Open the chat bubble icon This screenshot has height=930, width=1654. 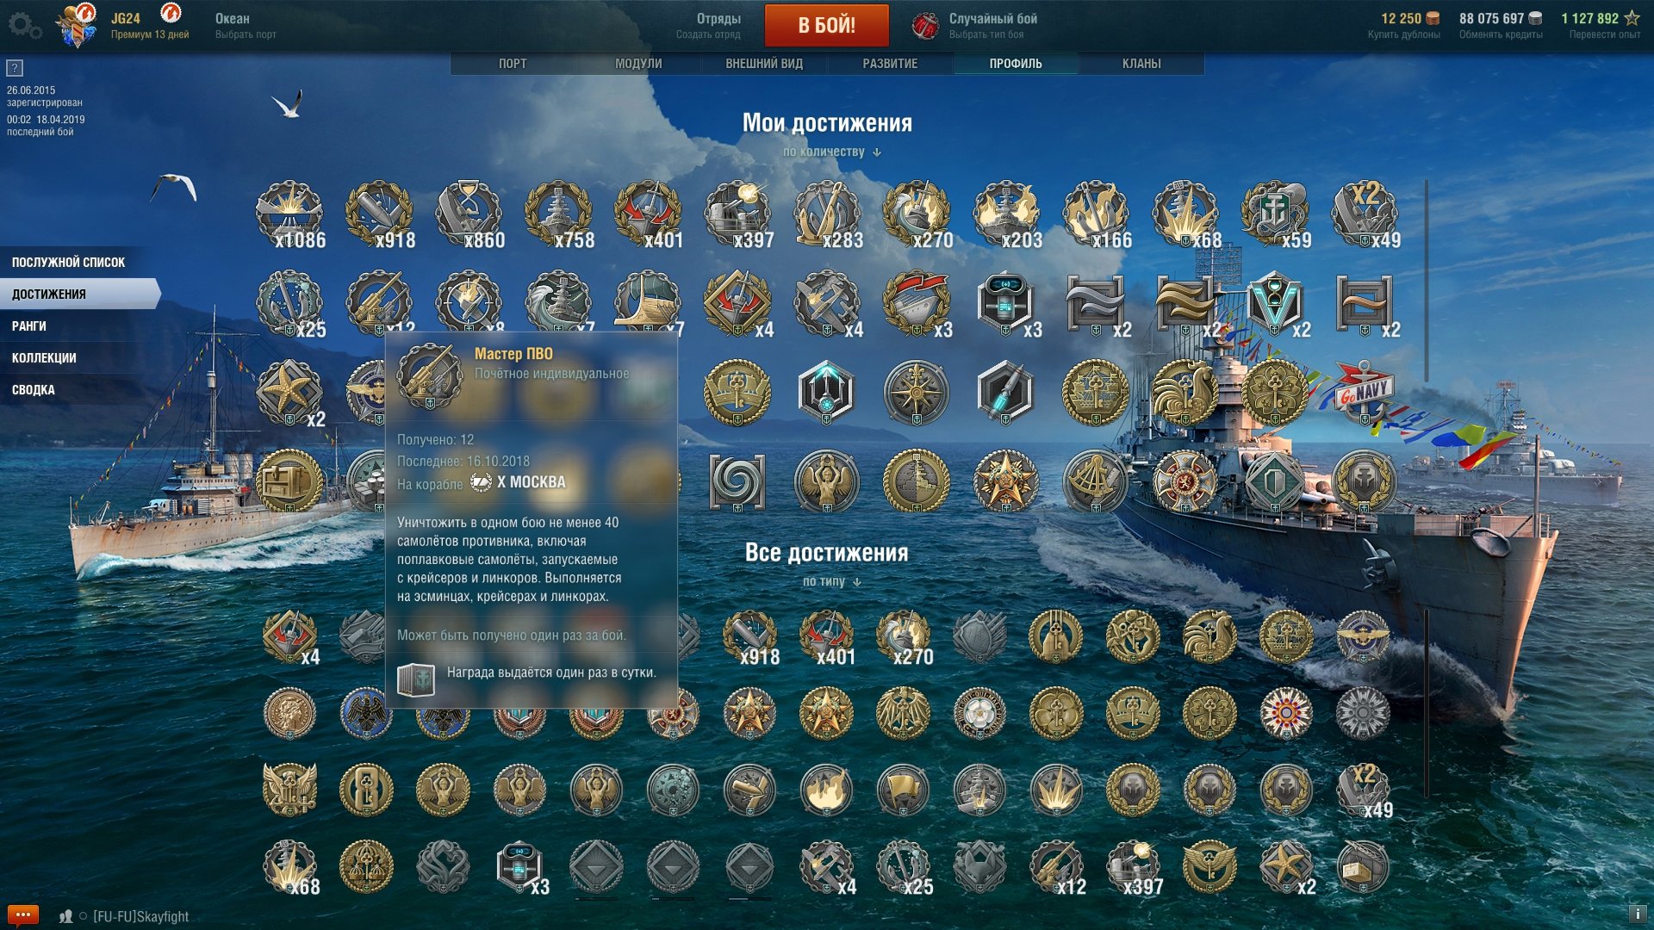click(23, 914)
